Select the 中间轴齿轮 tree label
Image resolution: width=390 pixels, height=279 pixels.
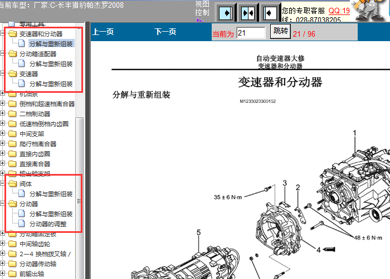coord(35,244)
